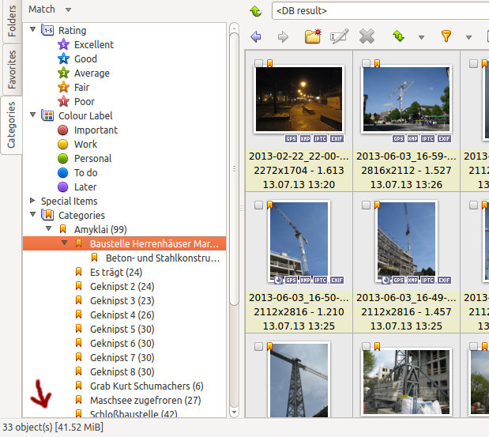This screenshot has height=437, width=489.
Task: Click the category tree vertical scrollbar handle
Action: [234, 168]
